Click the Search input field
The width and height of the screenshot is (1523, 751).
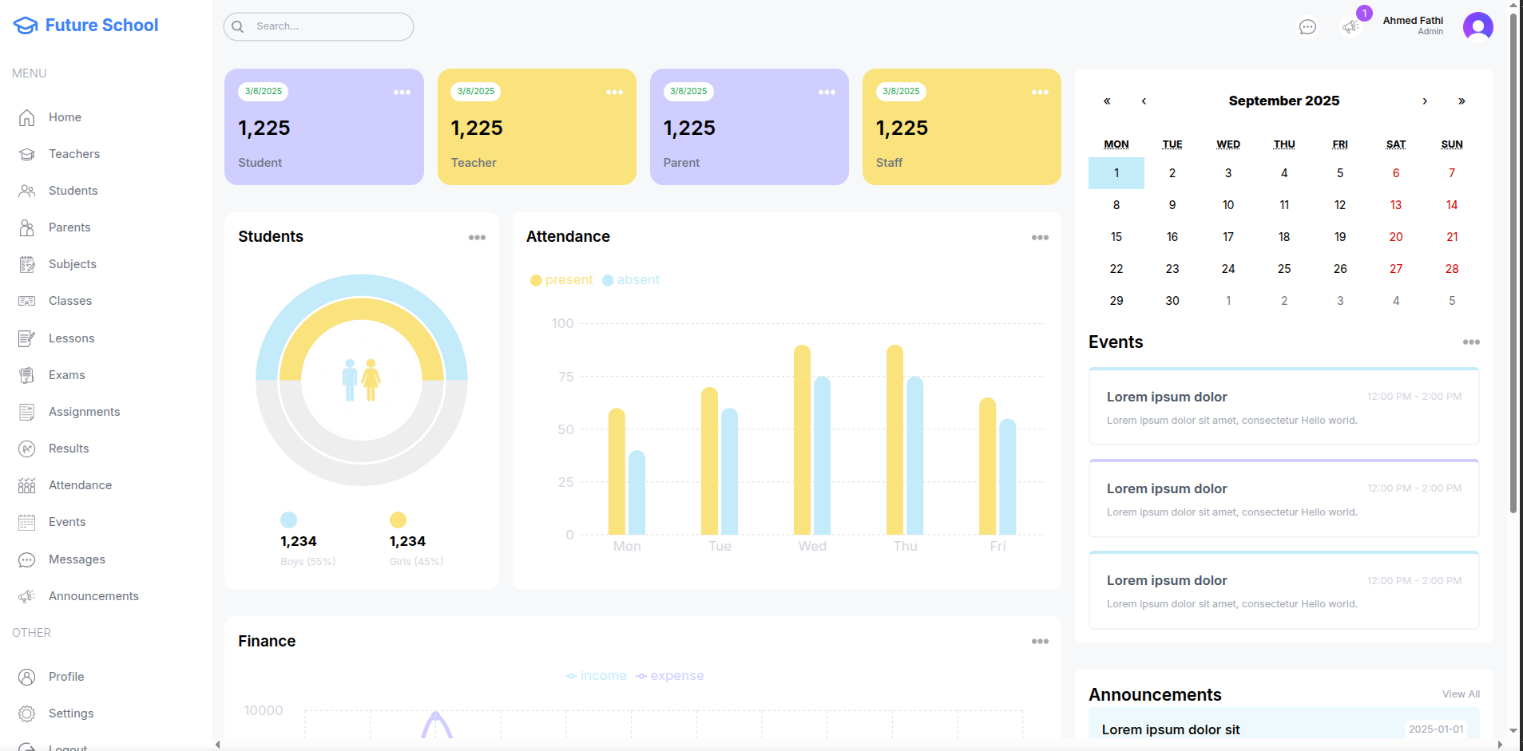(327, 26)
